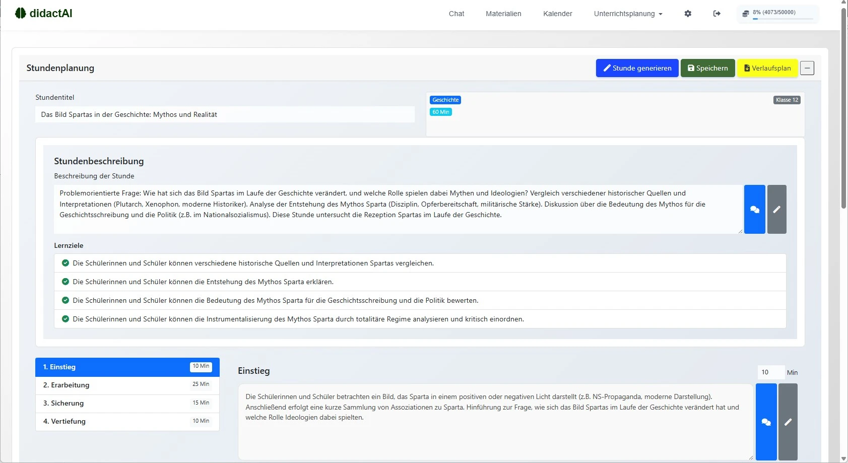Image resolution: width=848 pixels, height=463 pixels.
Task: Click check icon of Instrumentalisierung goal
Action: (65, 319)
